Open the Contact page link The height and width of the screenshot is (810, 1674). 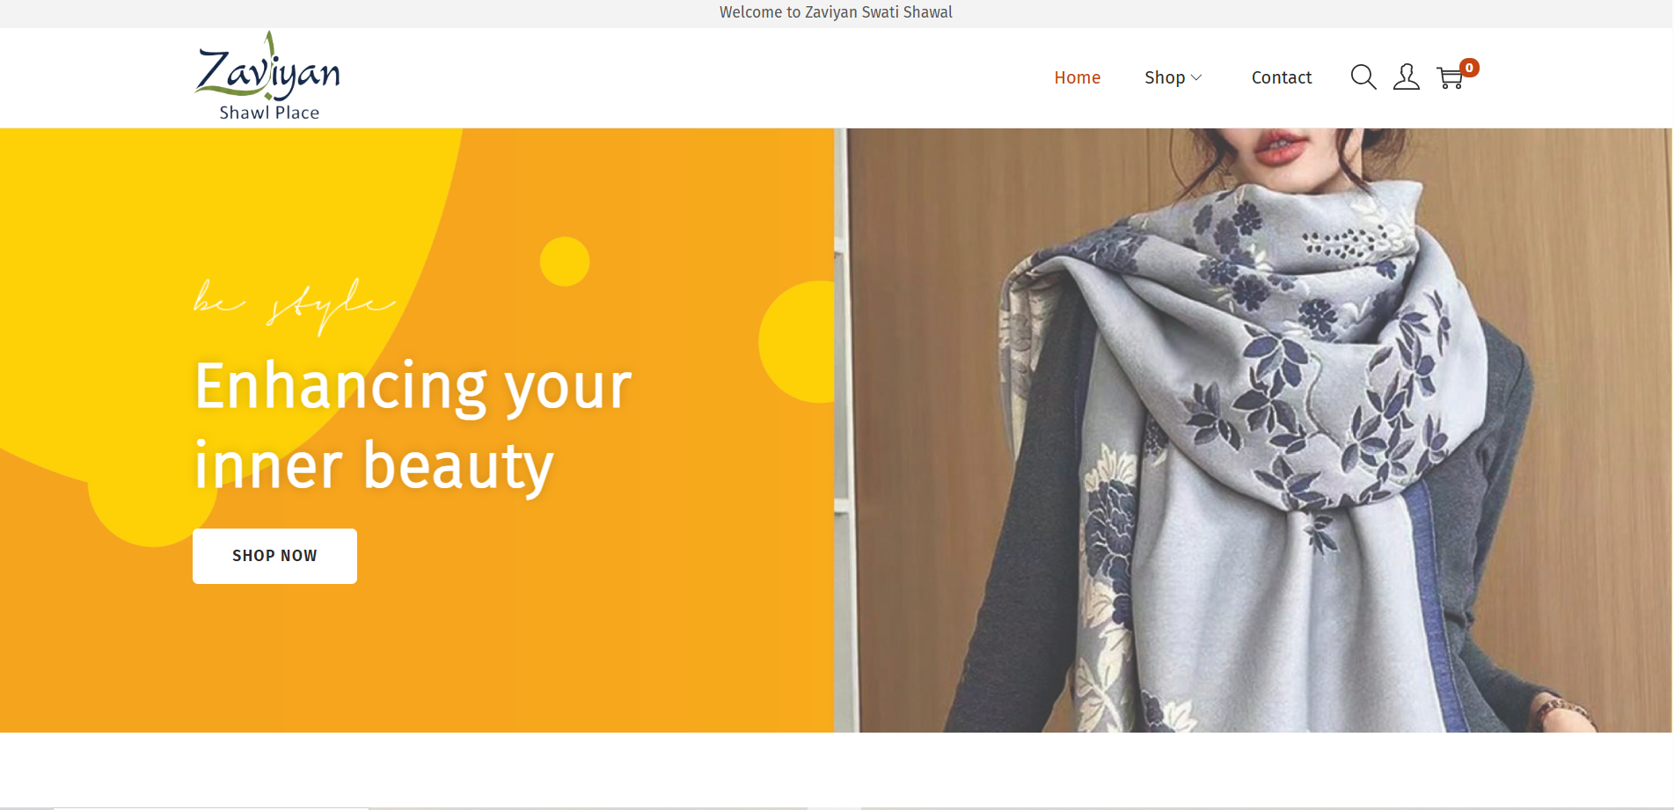pos(1281,77)
